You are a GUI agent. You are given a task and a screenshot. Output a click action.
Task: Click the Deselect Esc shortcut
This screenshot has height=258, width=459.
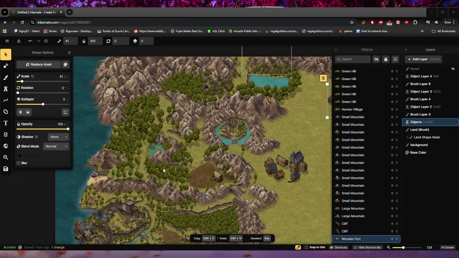pos(260,238)
